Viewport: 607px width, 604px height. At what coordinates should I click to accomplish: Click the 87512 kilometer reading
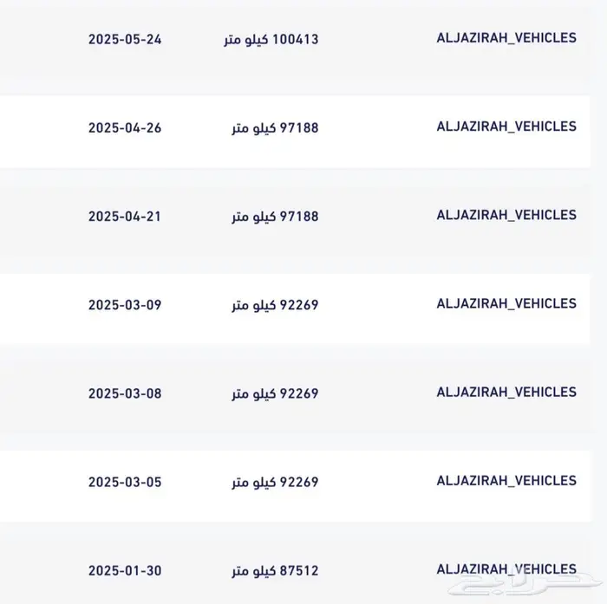(275, 571)
